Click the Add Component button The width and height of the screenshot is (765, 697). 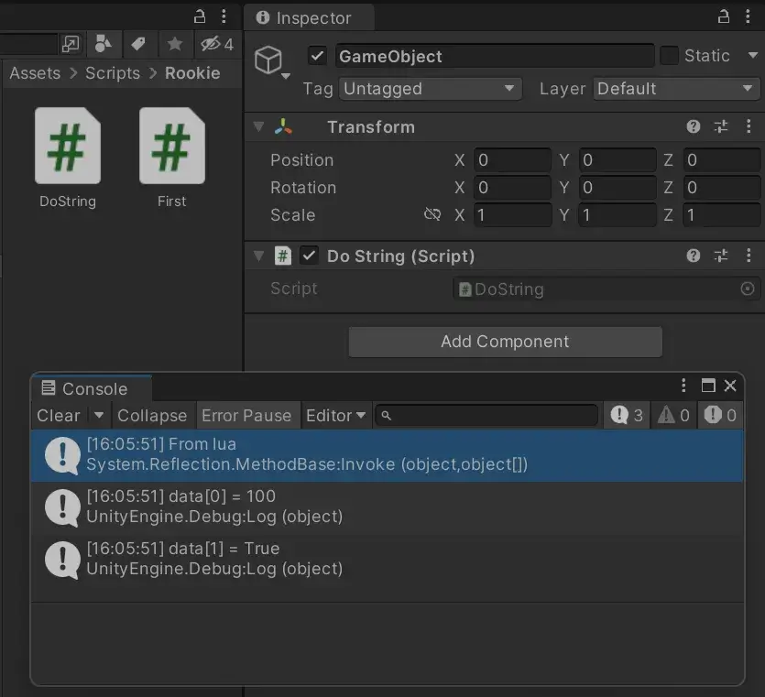tap(506, 342)
